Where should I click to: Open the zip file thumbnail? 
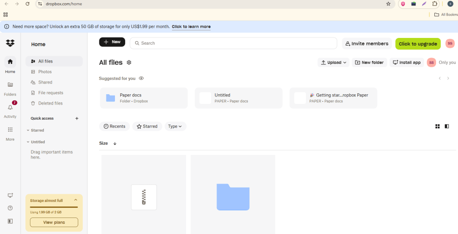(x=144, y=194)
